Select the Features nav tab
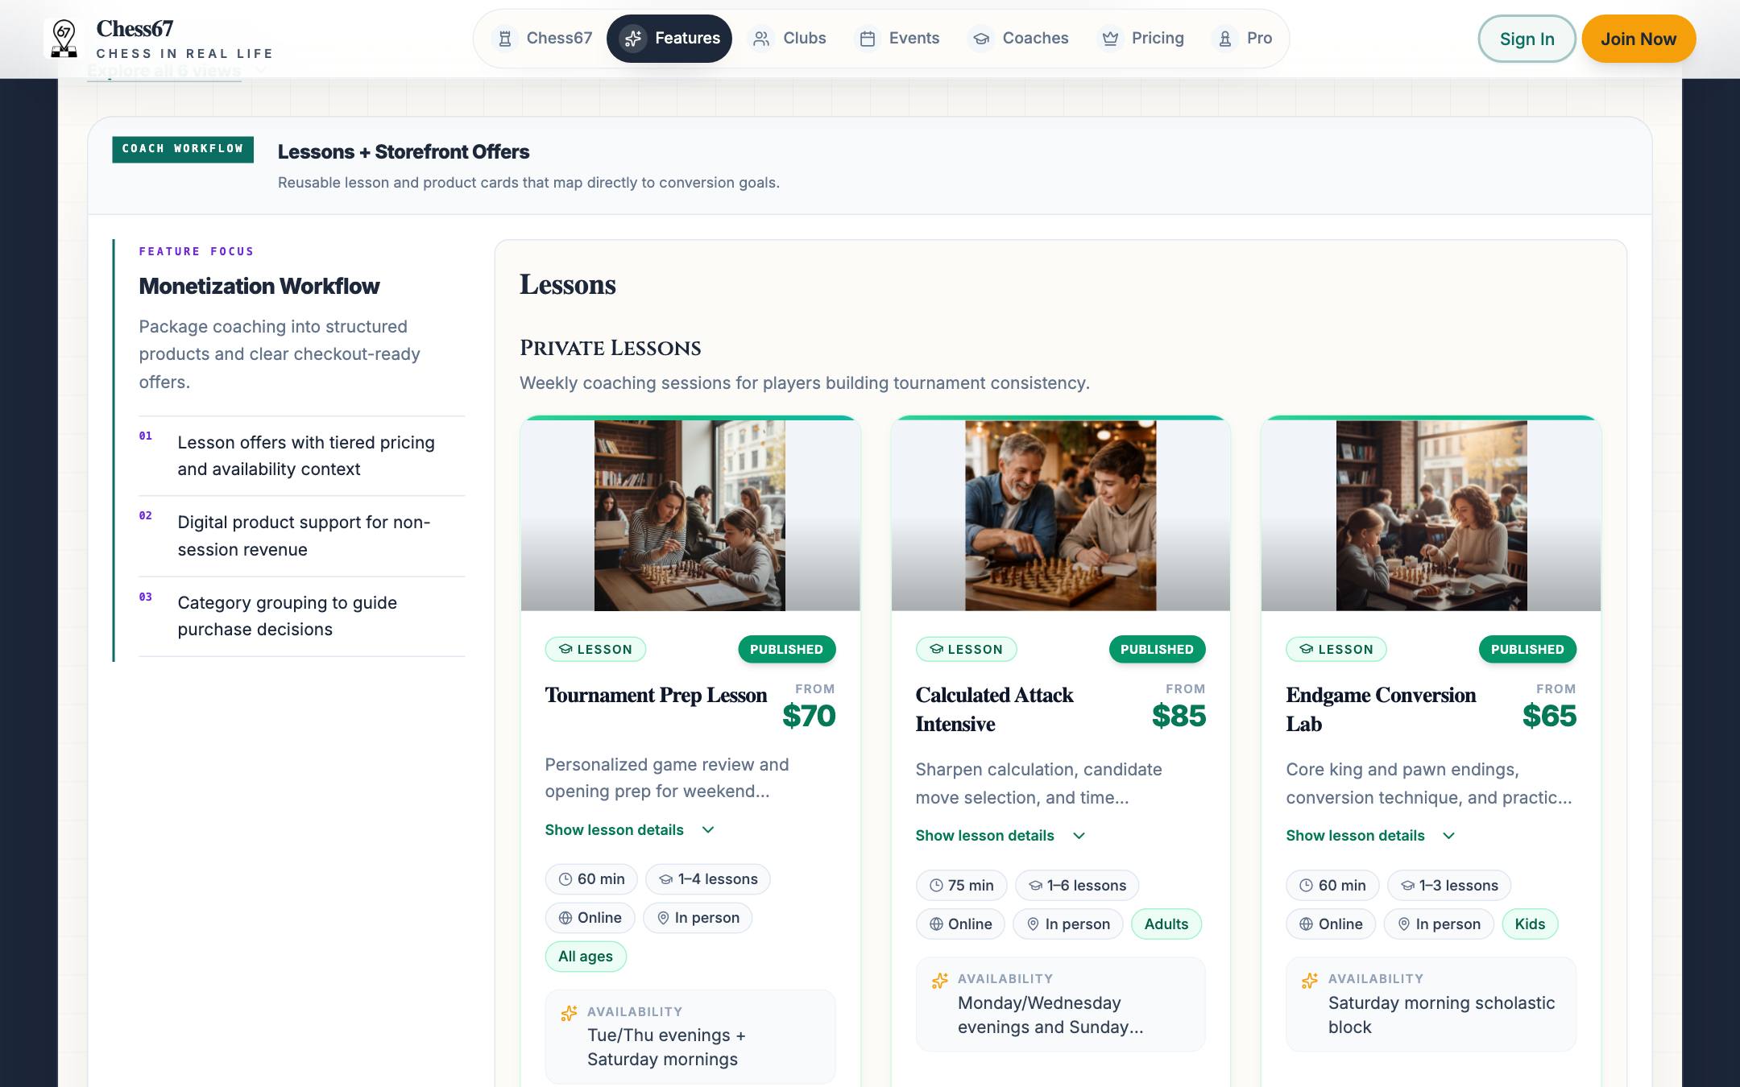This screenshot has width=1740, height=1087. click(x=669, y=39)
